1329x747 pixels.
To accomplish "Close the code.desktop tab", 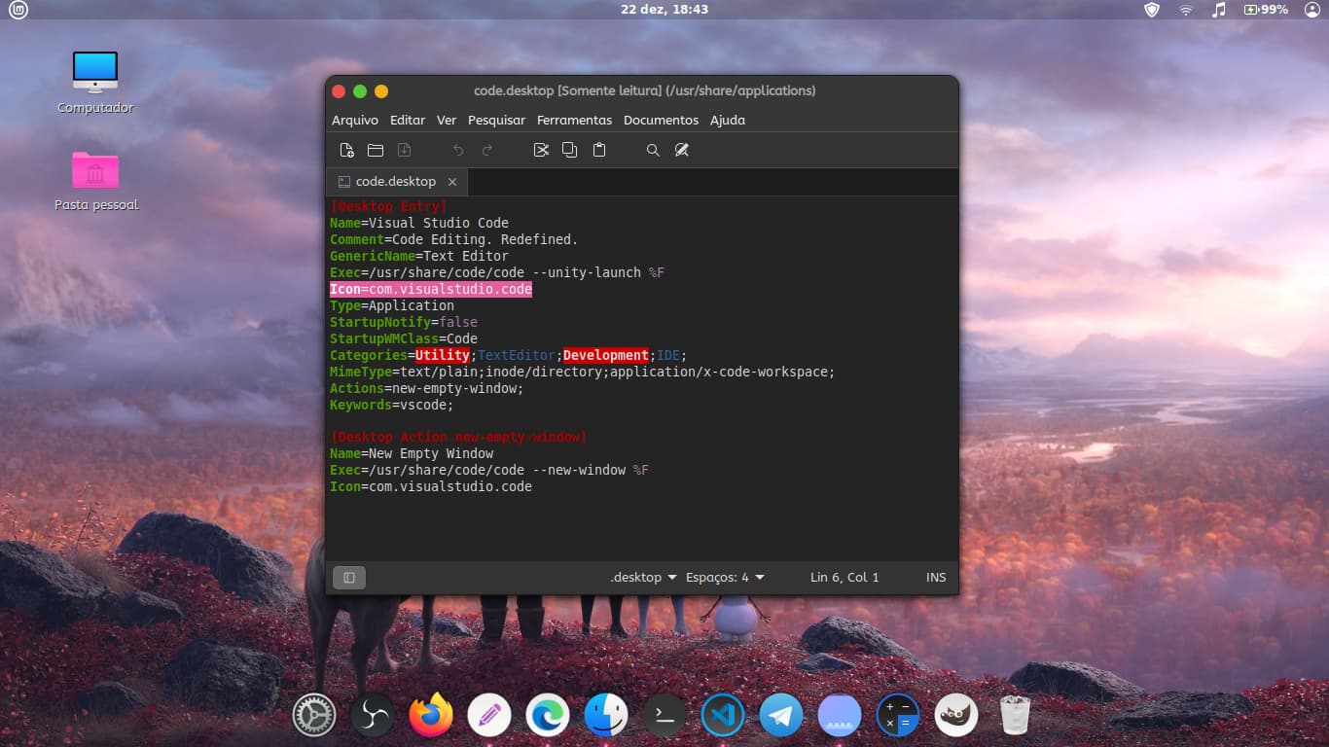I will 452,182.
